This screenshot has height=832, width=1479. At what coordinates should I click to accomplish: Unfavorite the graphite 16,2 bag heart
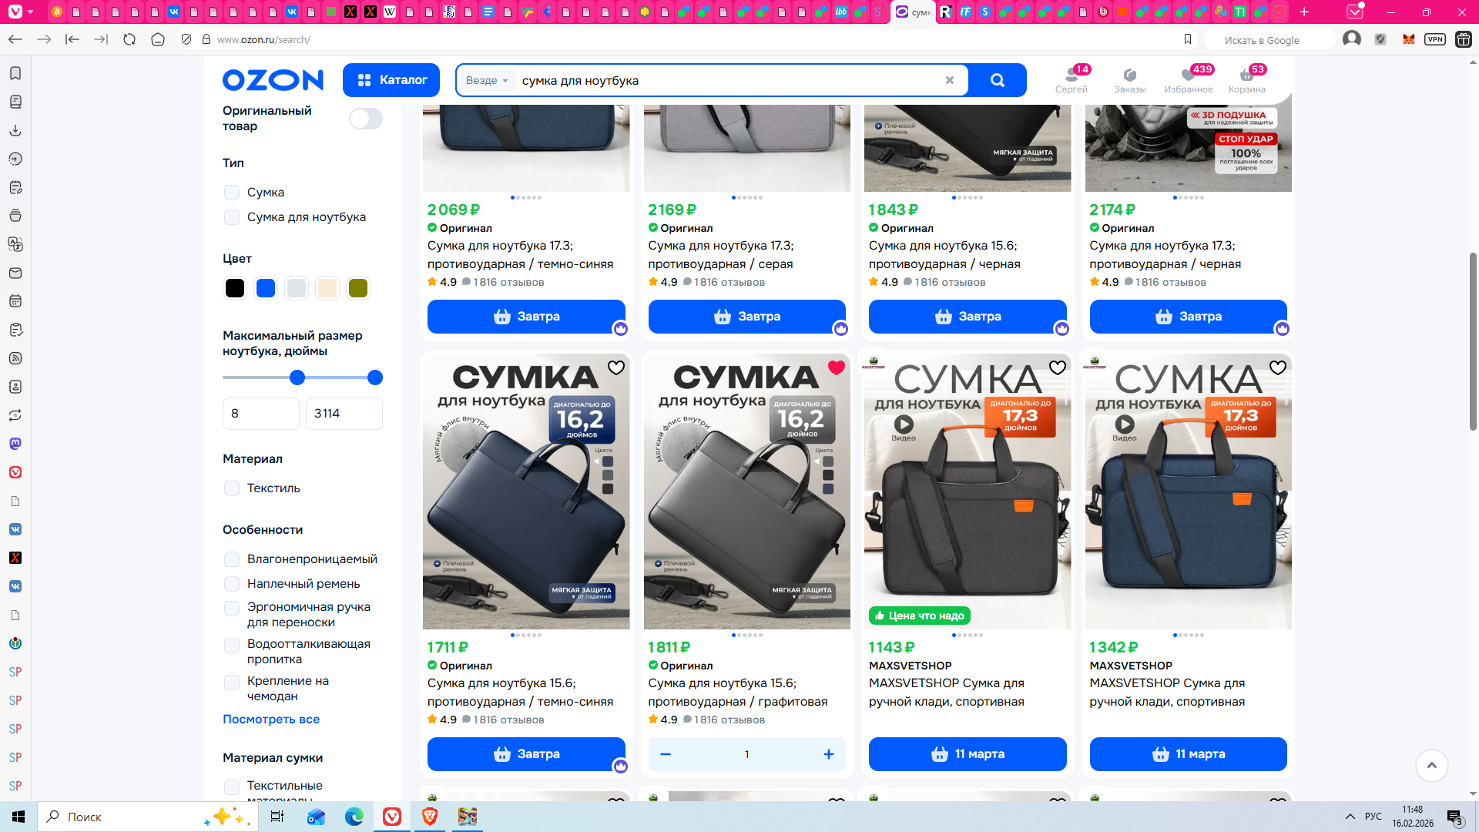click(837, 367)
